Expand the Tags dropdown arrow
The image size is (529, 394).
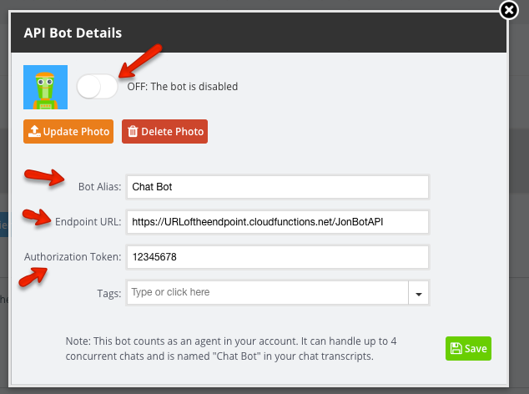coord(419,292)
